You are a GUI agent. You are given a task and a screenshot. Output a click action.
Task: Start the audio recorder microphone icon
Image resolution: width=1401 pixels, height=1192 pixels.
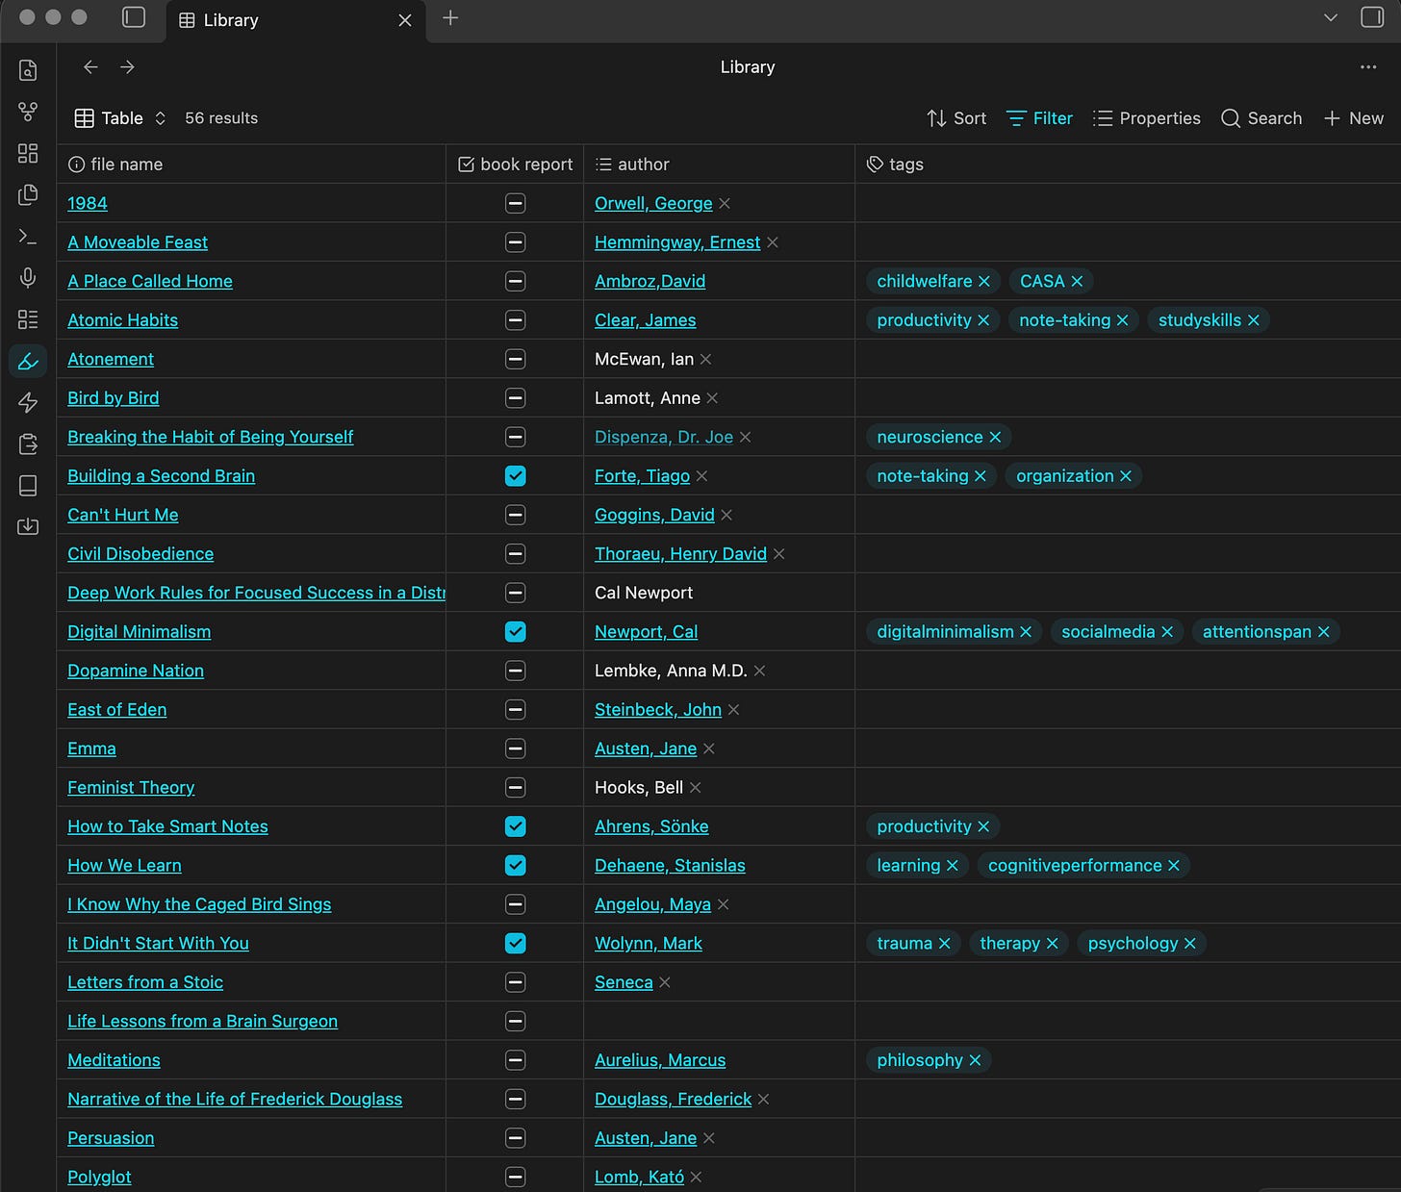[28, 278]
